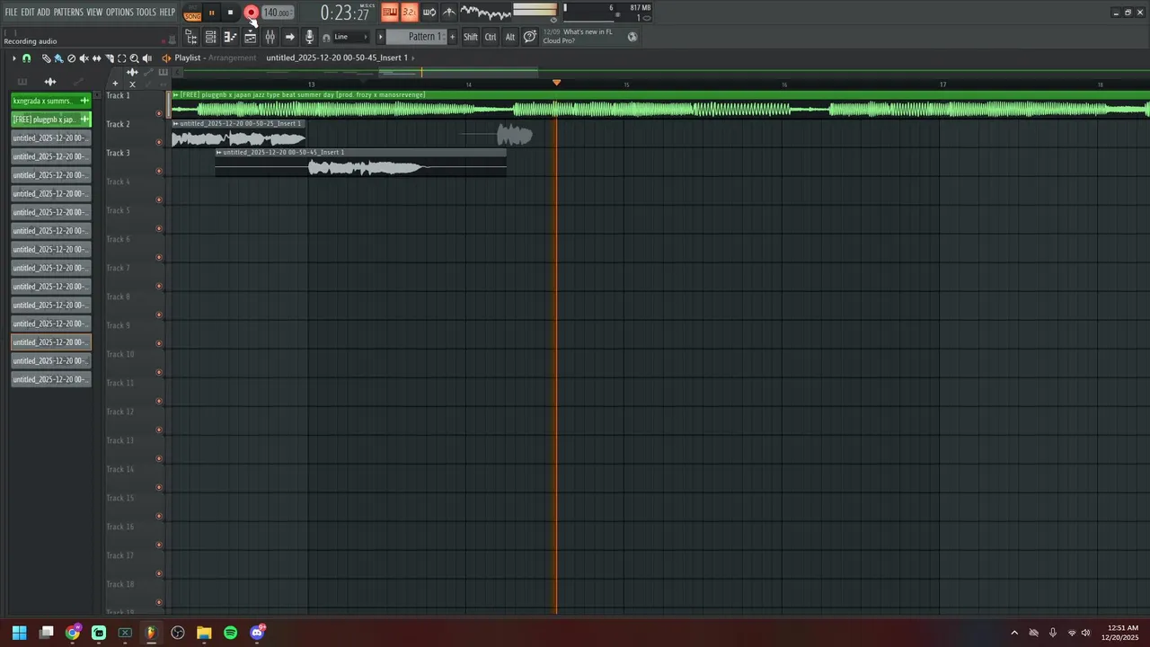
Task: Toggle the green magnet snap icon
Action: 26,58
